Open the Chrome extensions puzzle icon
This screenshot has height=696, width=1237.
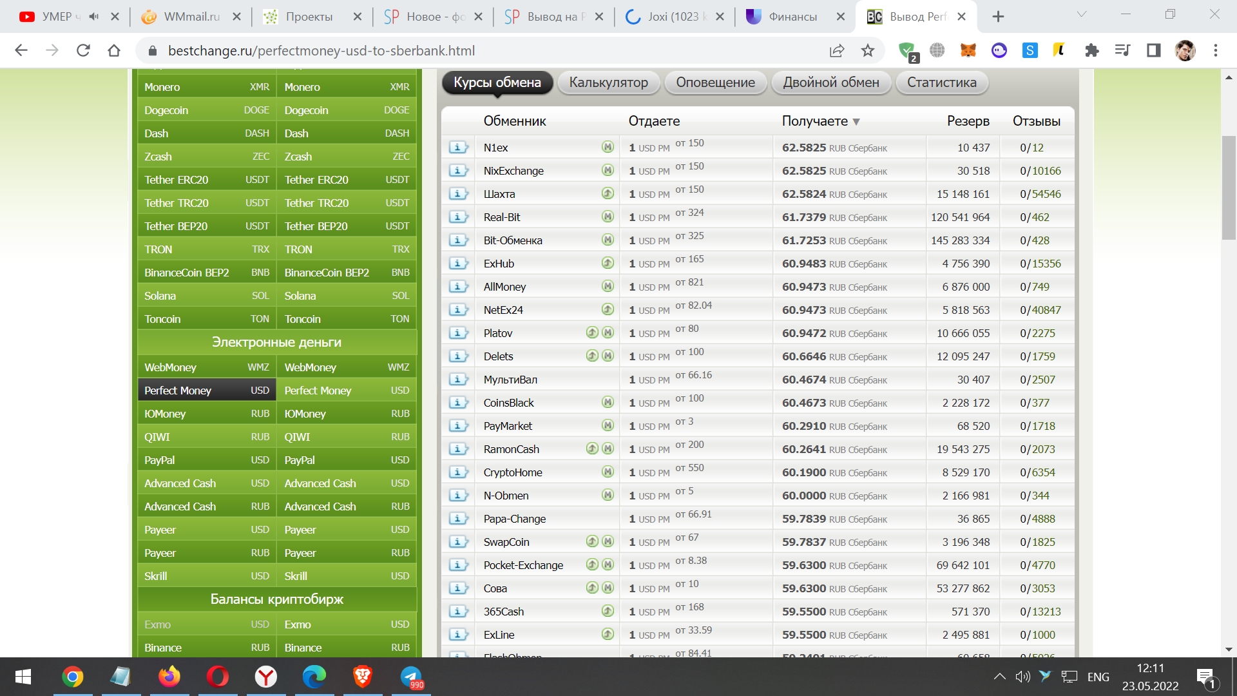(x=1091, y=50)
